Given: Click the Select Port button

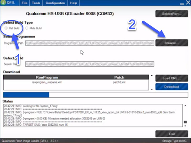Looking at the screenshot, I should [x=172, y=14].
